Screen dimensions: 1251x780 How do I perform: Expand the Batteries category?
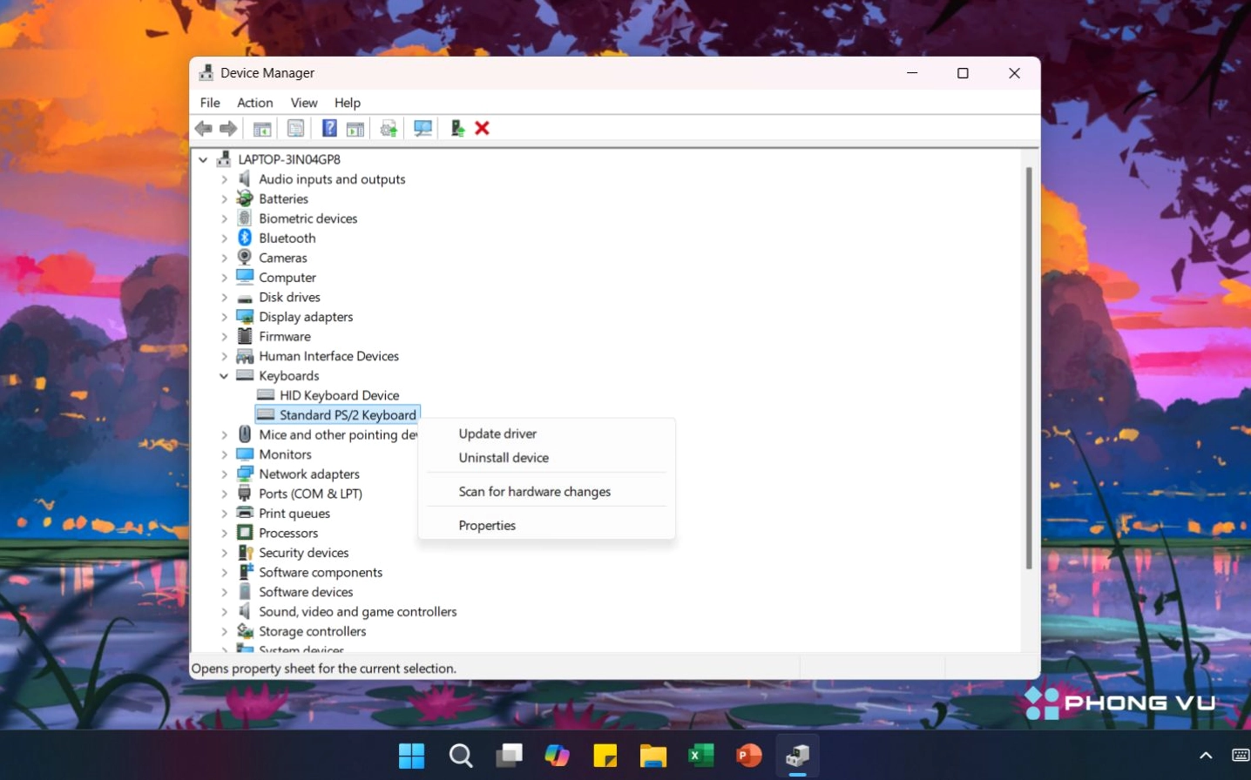point(224,199)
